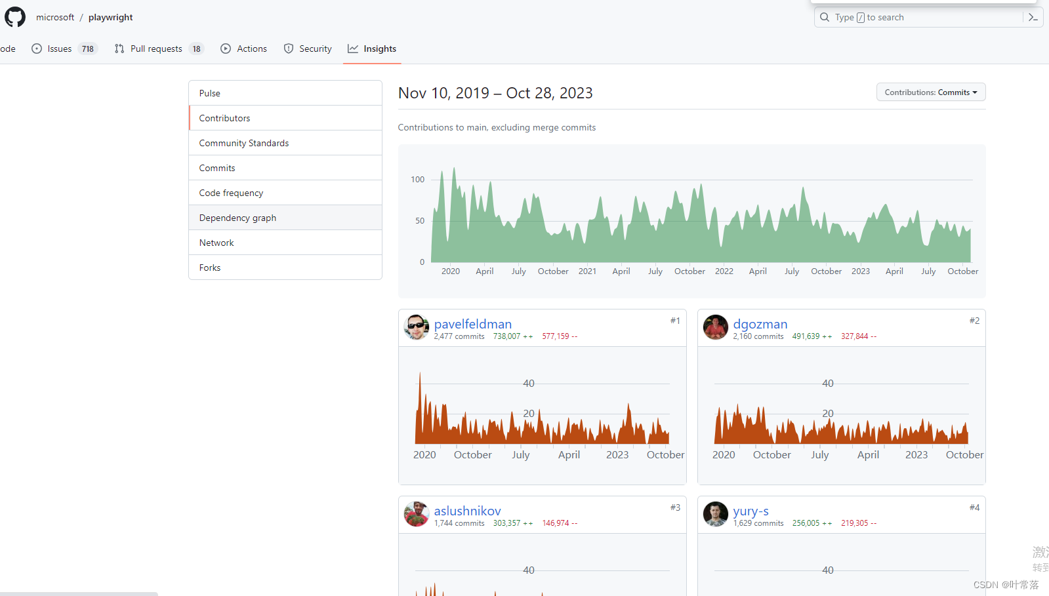
Task: Click pavelfeldman's orange commit chart
Action: [x=543, y=416]
